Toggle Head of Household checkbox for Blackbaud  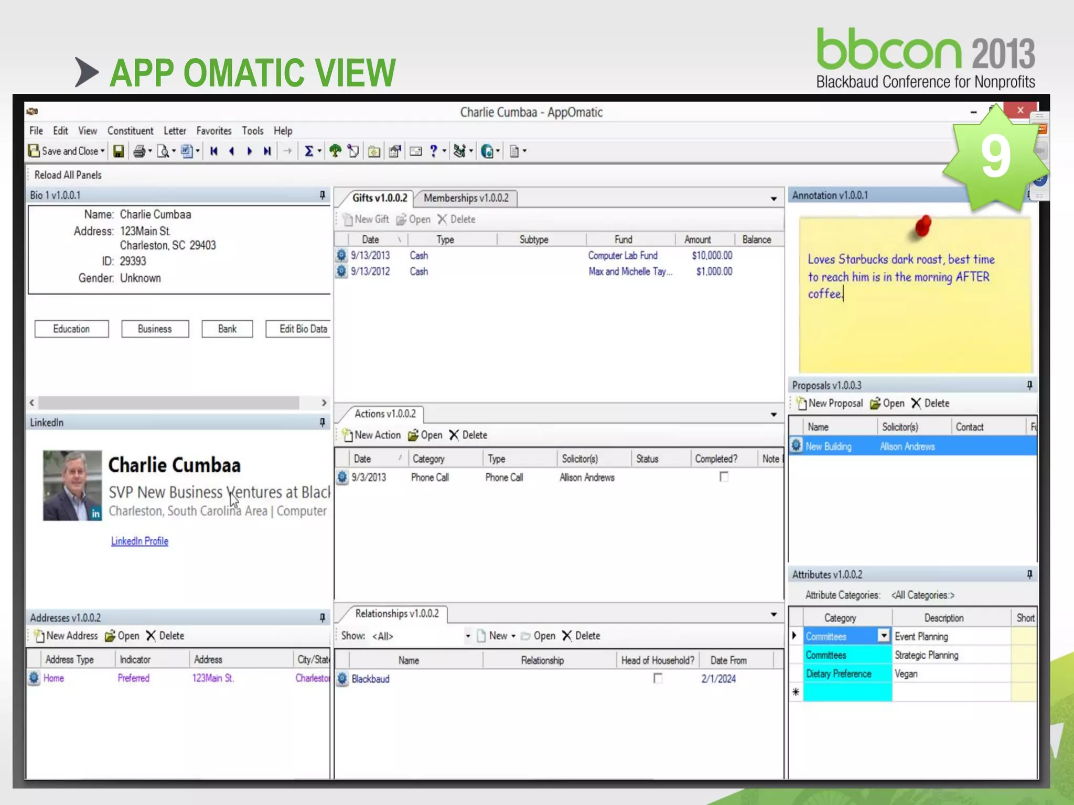click(658, 678)
